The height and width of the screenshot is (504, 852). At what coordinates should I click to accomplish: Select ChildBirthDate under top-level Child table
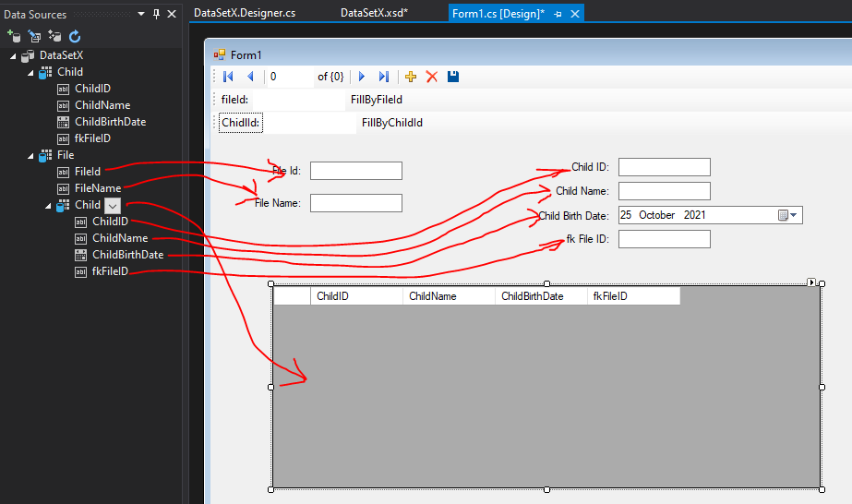pos(110,122)
